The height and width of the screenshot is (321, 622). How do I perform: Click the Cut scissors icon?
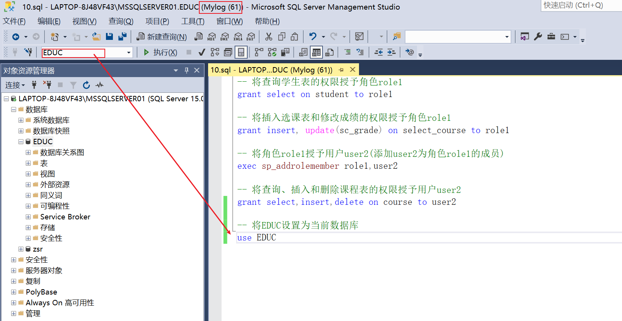(269, 37)
